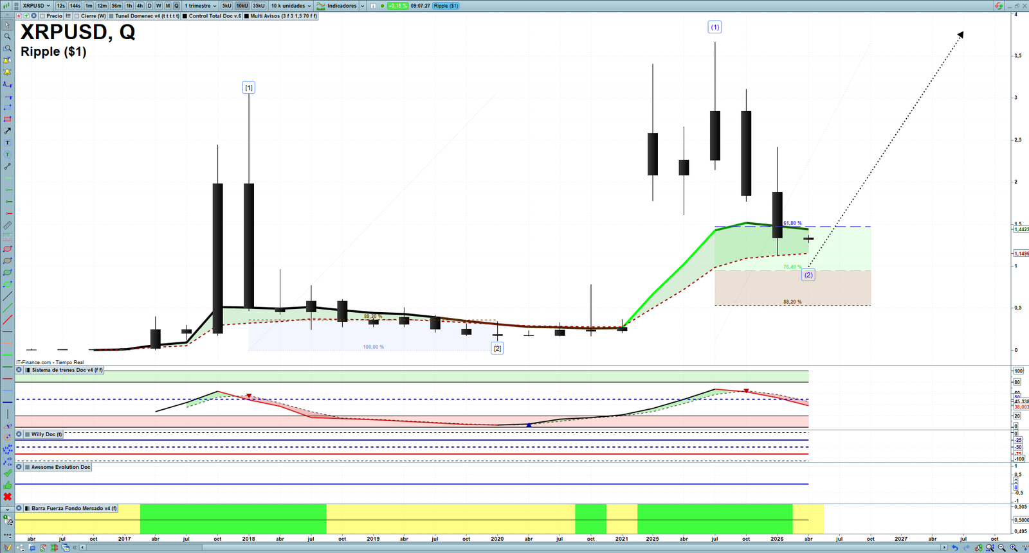The height and width of the screenshot is (553, 1029).
Task: Close the Barra Fuerza Fondo Mercado panel
Action: coord(19,508)
